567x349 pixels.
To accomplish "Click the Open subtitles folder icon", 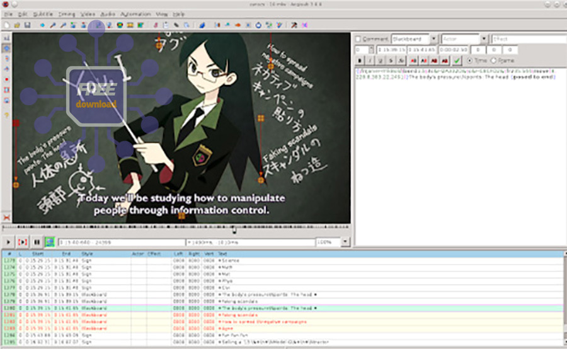I will click(x=17, y=25).
